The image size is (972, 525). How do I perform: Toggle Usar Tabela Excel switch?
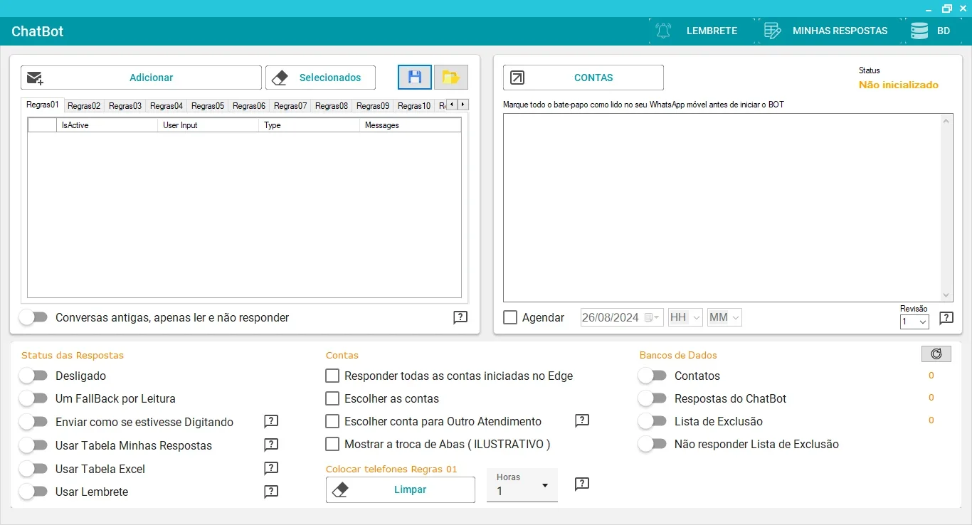(x=33, y=469)
